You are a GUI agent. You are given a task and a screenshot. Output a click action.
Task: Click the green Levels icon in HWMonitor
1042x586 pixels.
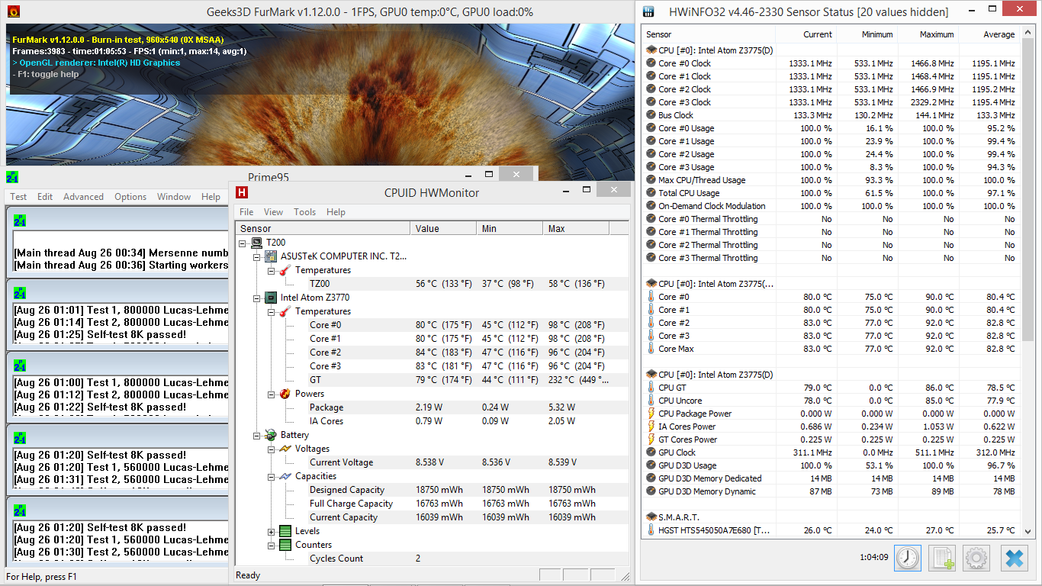[x=285, y=531]
